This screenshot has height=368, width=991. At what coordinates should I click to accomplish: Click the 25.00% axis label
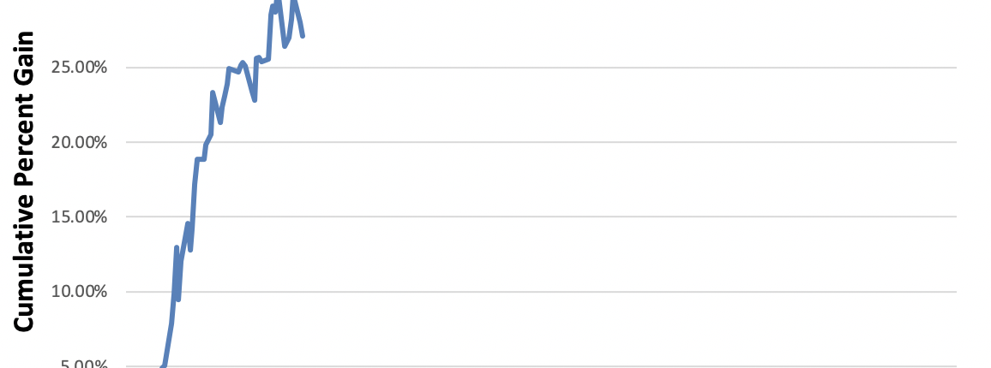79,67
